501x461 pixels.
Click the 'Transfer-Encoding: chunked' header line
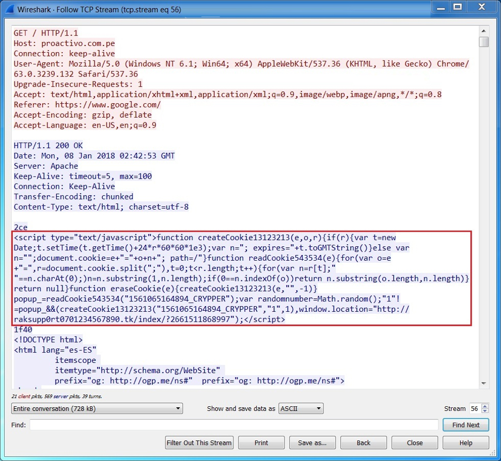coord(73,197)
